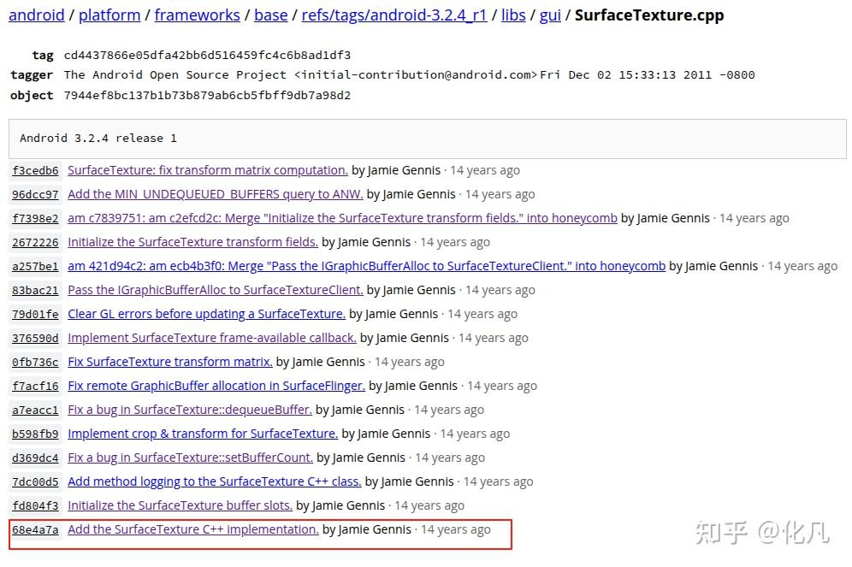The width and height of the screenshot is (852, 567).
Task: Select the 'Android 3.2.4 release 1' description box
Action: [x=426, y=138]
